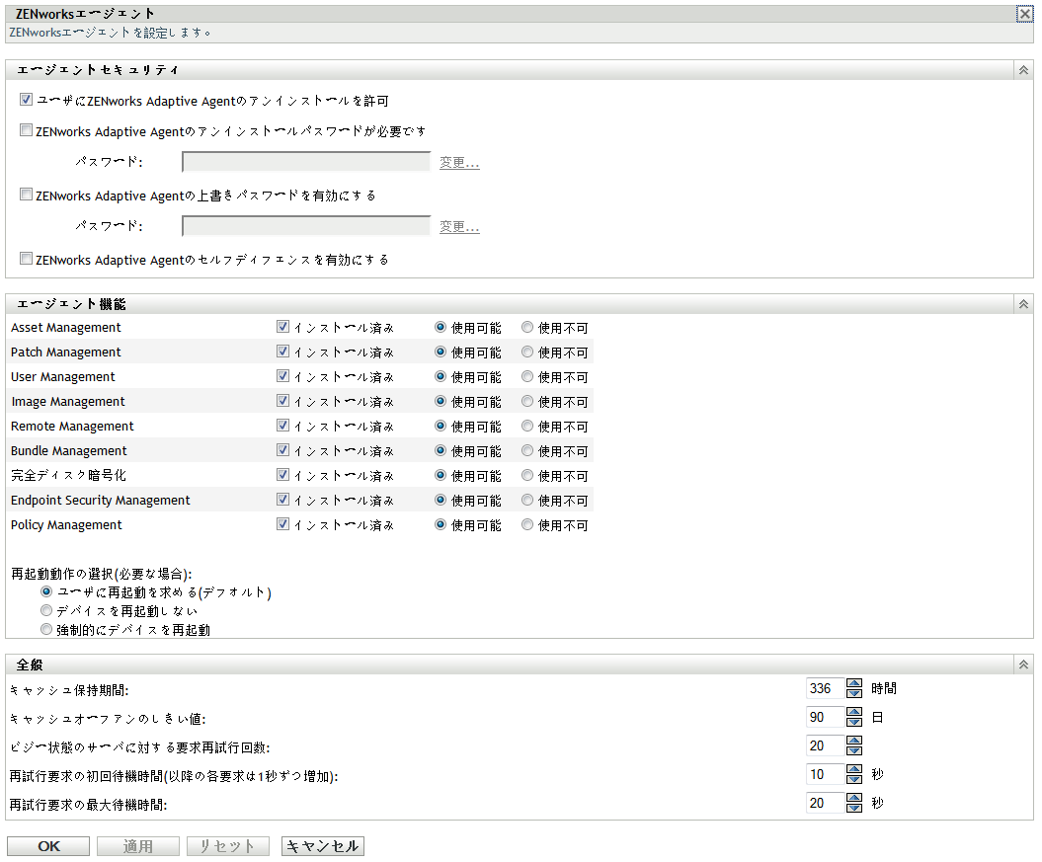The width and height of the screenshot is (1042, 862).
Task: Click the 最大待機時間 value field
Action: pos(826,803)
